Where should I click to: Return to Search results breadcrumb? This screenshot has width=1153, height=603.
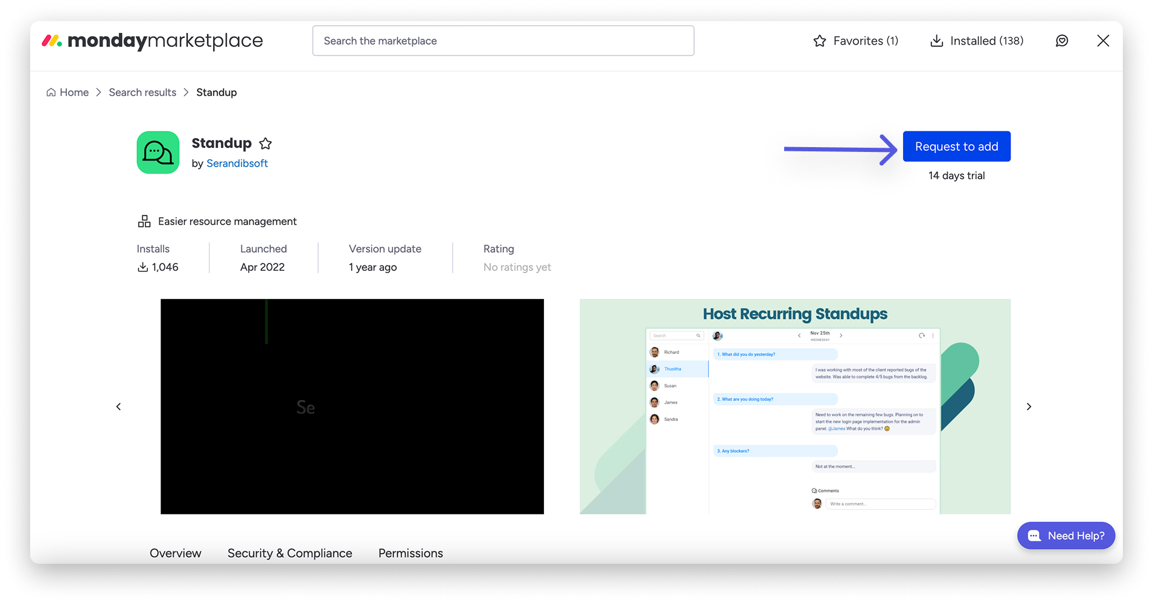[x=142, y=92]
